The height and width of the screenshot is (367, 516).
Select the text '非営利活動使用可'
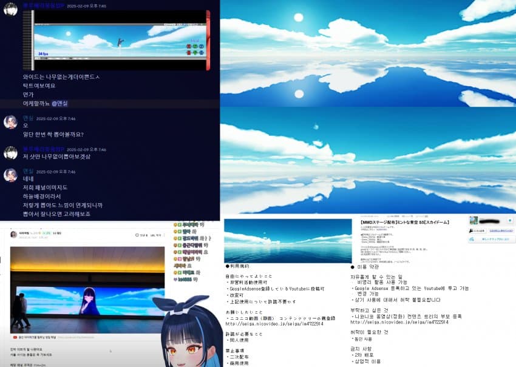[x=248, y=282]
